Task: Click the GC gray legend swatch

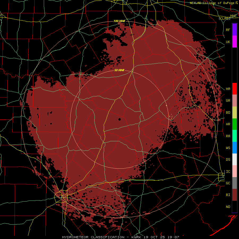Action: pyautogui.click(x=234, y=183)
